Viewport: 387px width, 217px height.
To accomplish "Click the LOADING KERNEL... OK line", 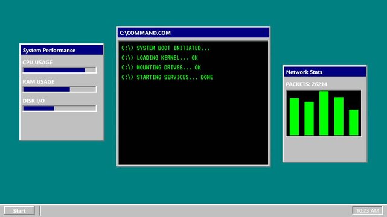I will pyautogui.click(x=159, y=58).
